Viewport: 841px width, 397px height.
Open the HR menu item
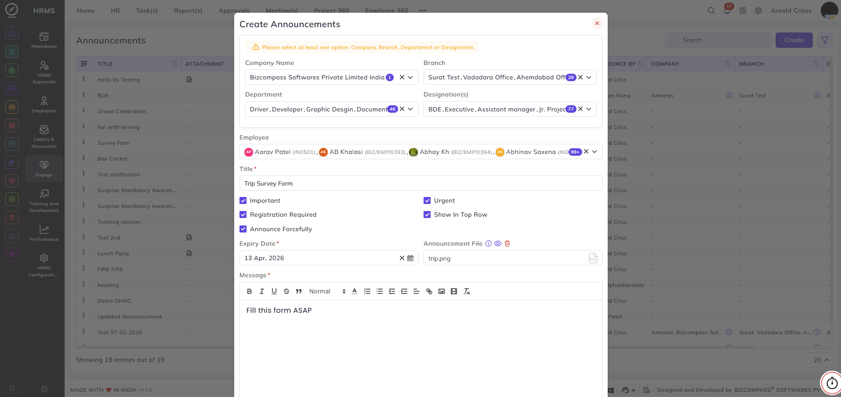(115, 11)
